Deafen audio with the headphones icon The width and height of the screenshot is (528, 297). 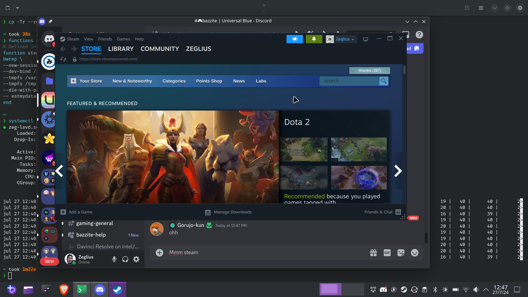point(125,259)
